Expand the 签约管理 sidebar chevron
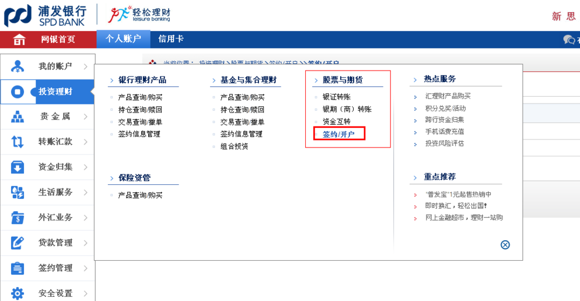Viewport: 580px width, 301px height. click(x=86, y=268)
